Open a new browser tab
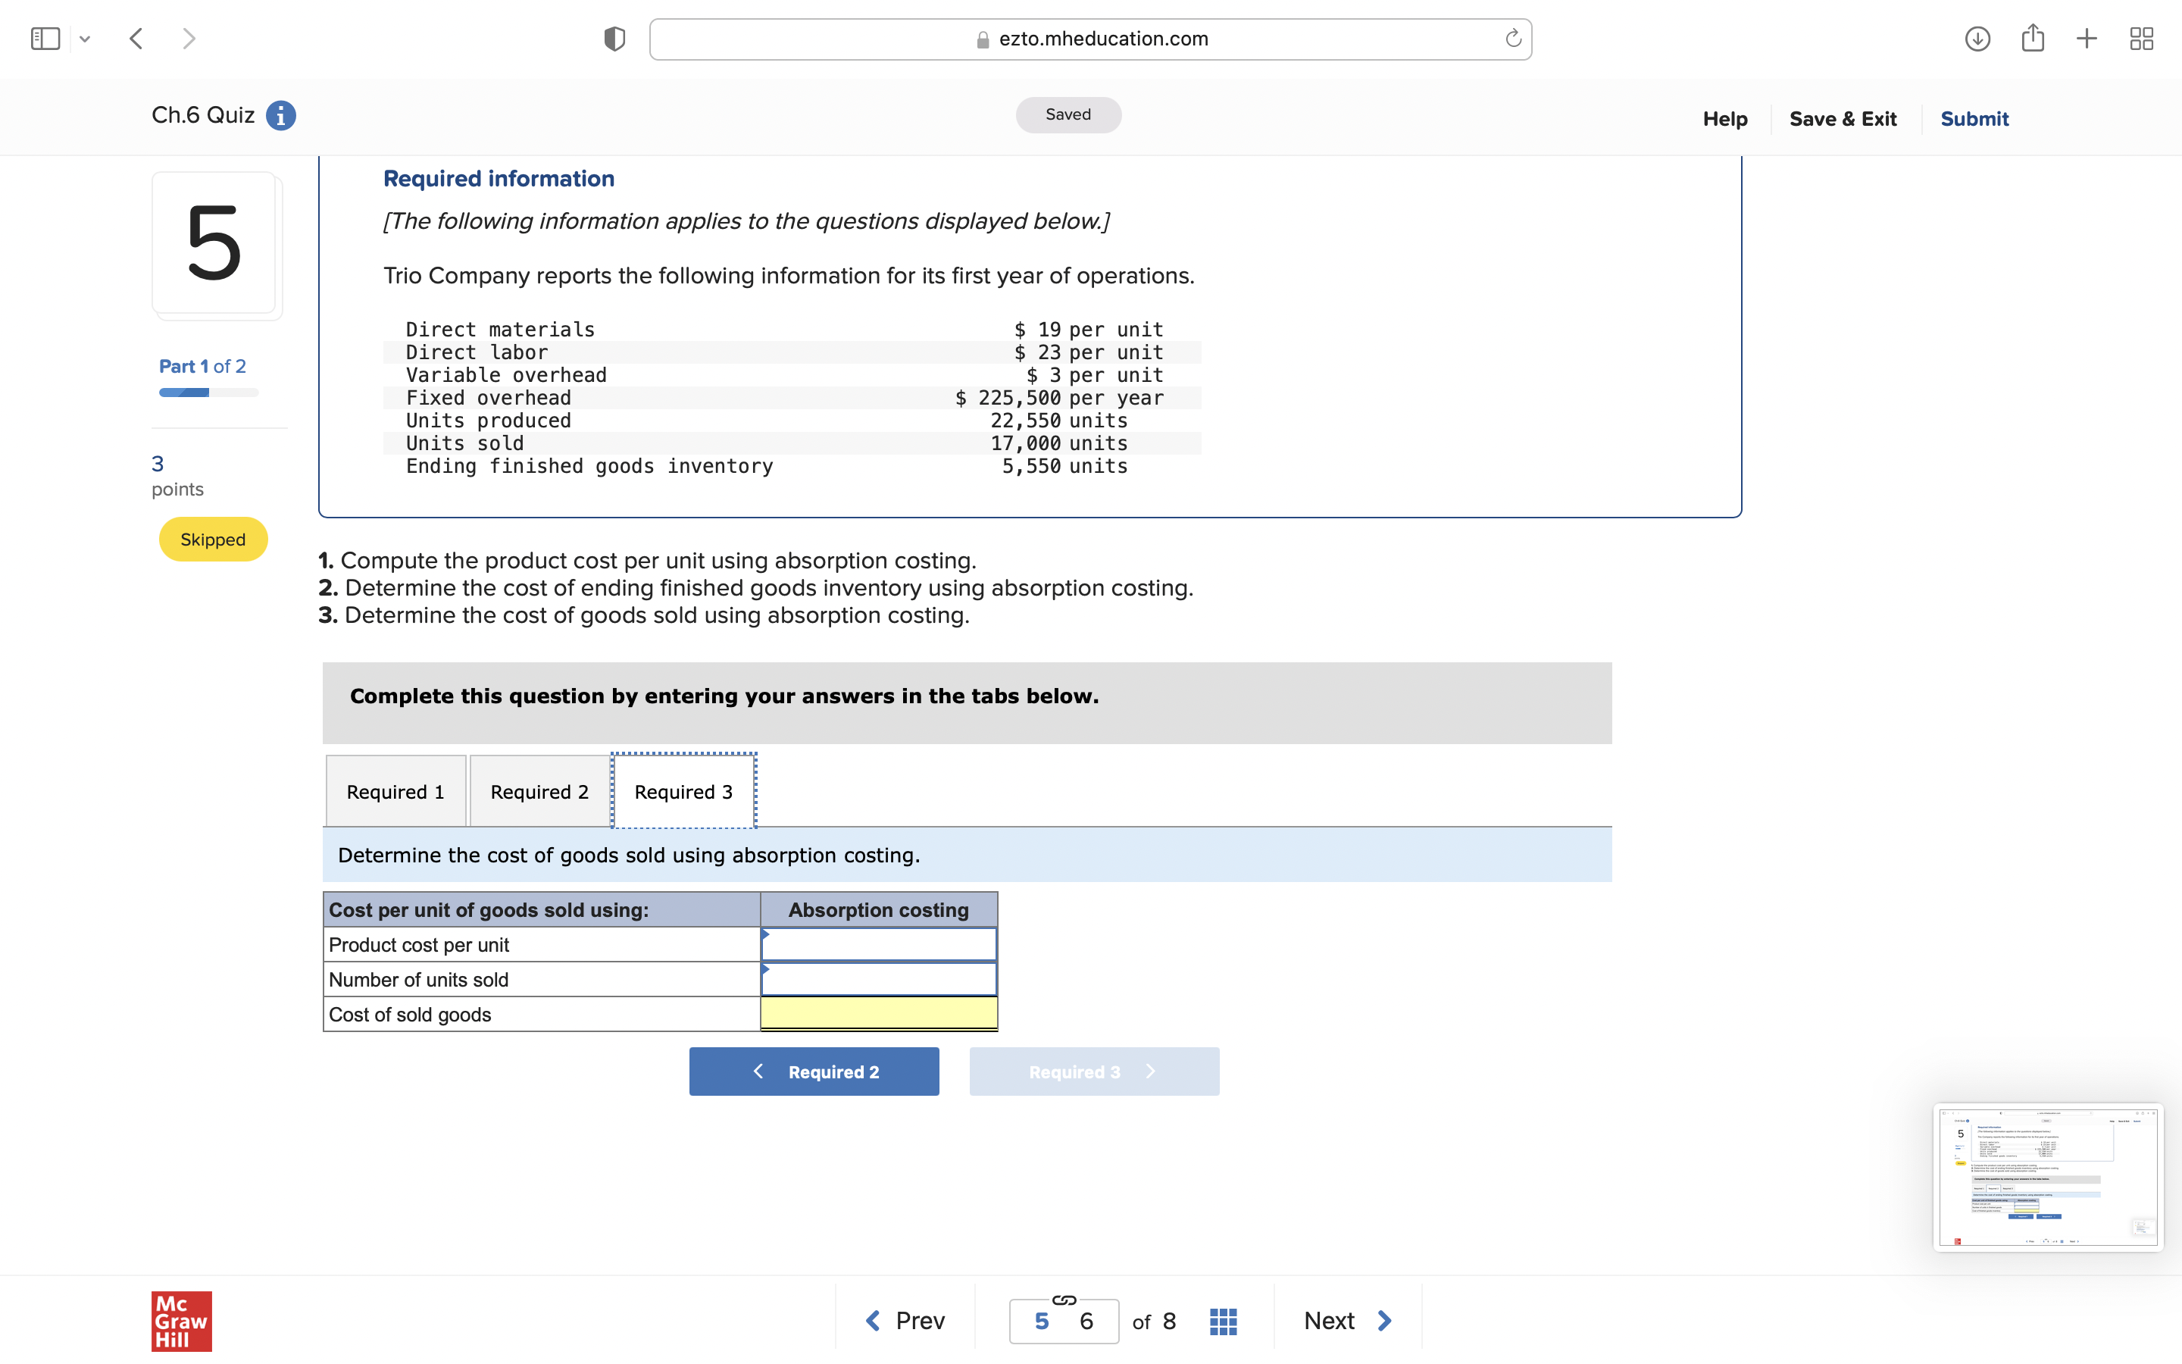This screenshot has height=1364, width=2182. [x=2087, y=39]
